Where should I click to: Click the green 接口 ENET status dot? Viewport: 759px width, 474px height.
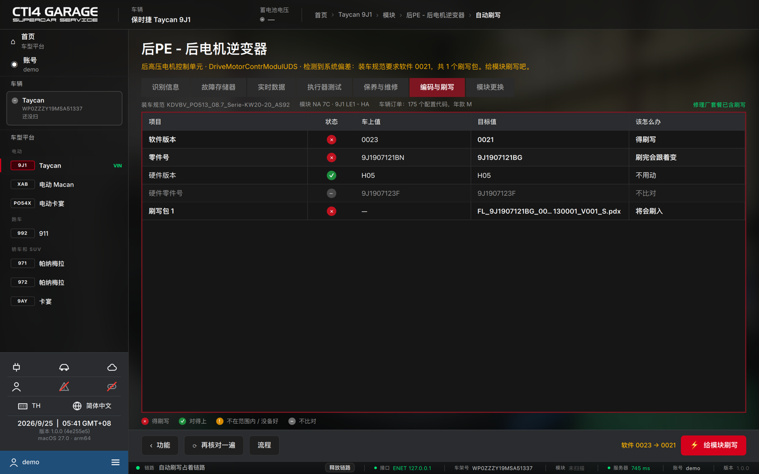click(376, 468)
